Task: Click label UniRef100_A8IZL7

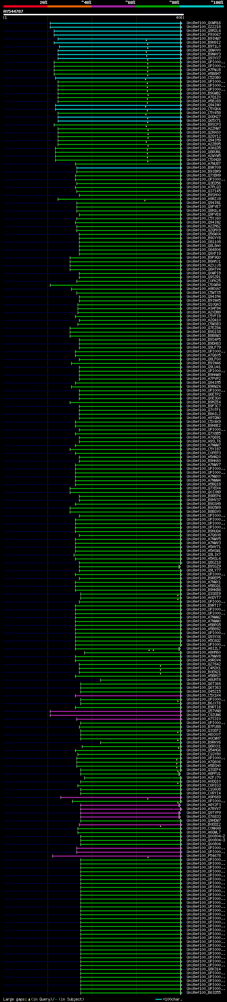Action: click(x=204, y=648)
